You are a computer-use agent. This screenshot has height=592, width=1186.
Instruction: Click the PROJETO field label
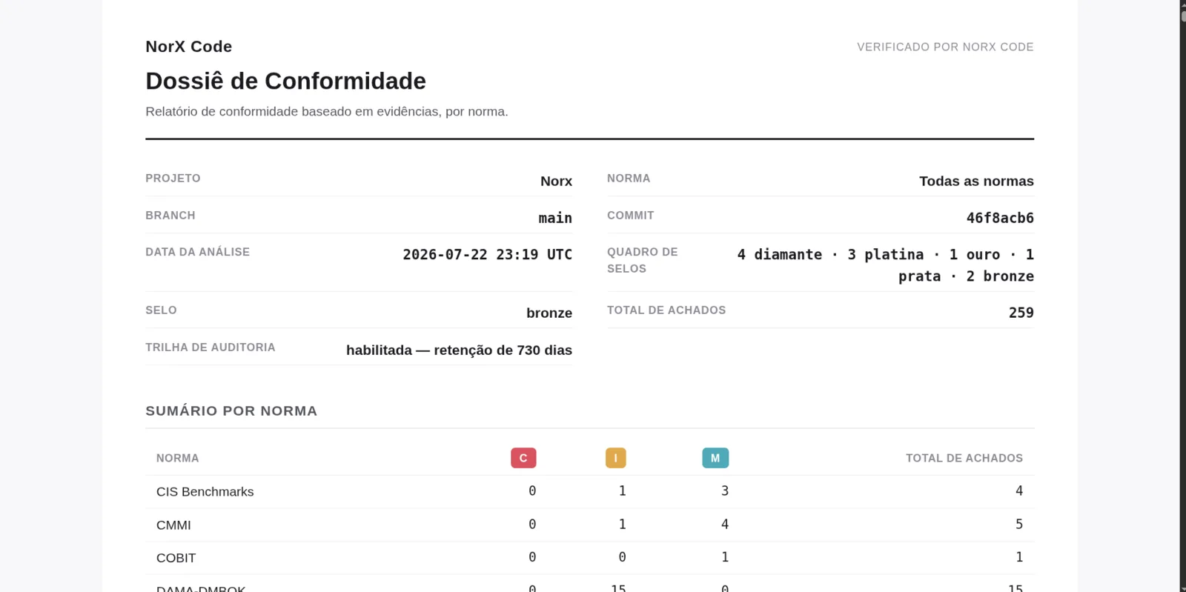click(173, 179)
